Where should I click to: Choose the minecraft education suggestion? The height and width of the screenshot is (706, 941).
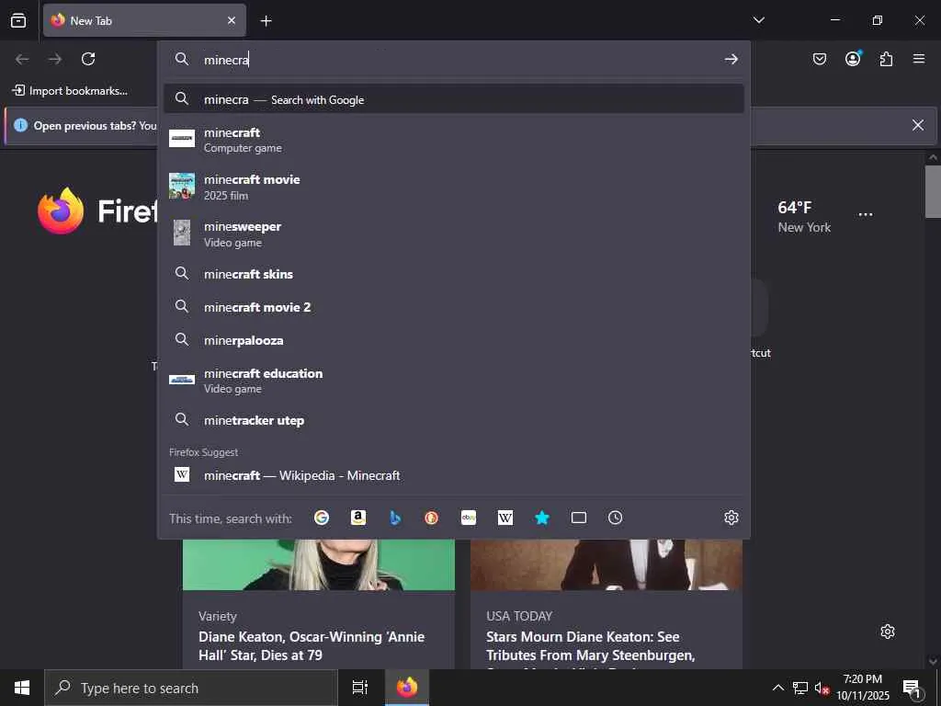coord(454,380)
